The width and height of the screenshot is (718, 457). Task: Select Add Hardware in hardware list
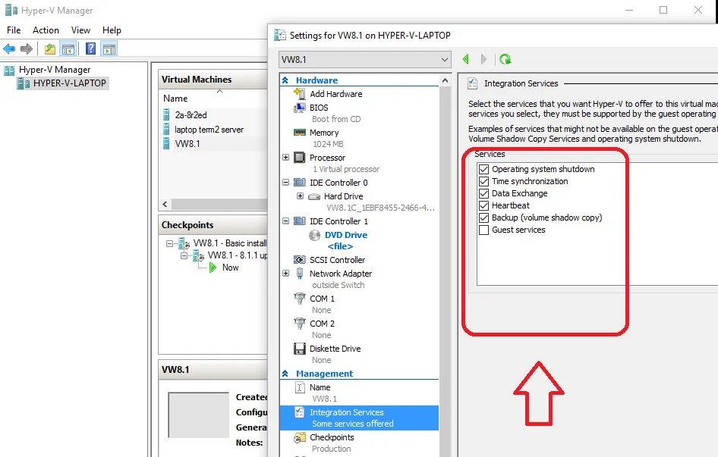336,94
